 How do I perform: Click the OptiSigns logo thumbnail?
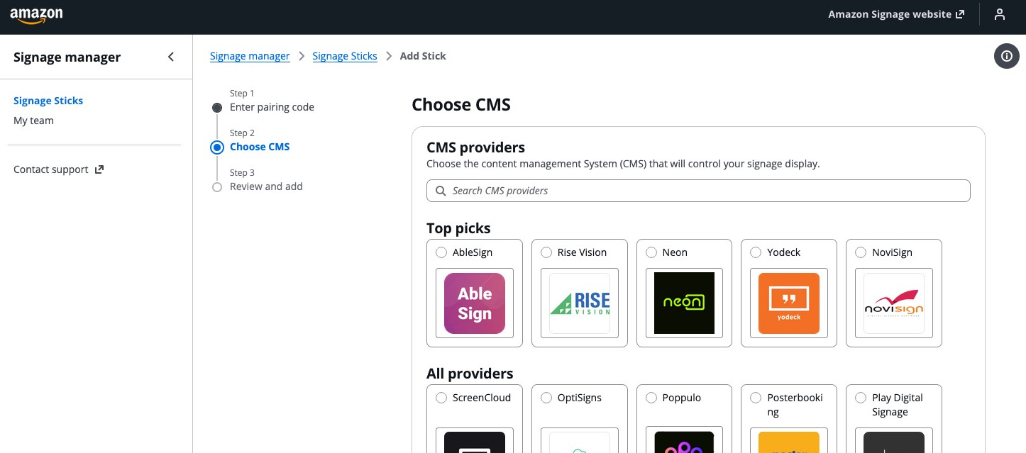tap(580, 442)
